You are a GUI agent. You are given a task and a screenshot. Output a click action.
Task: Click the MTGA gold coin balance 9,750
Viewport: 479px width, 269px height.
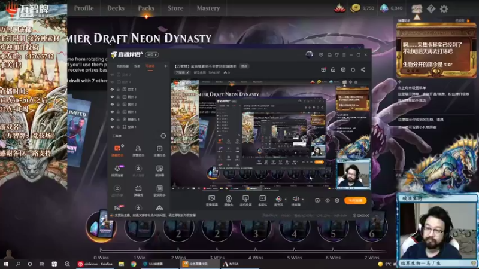click(x=362, y=8)
